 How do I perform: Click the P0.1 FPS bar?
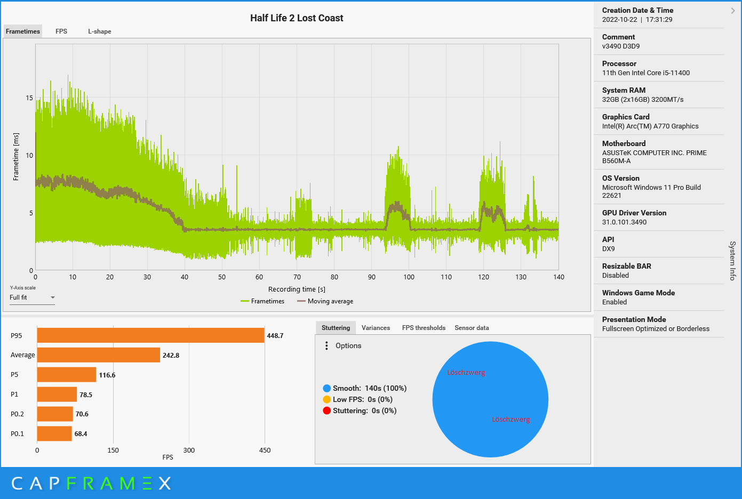(x=54, y=433)
